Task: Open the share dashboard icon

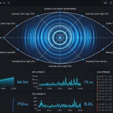Action: pos(8,3)
